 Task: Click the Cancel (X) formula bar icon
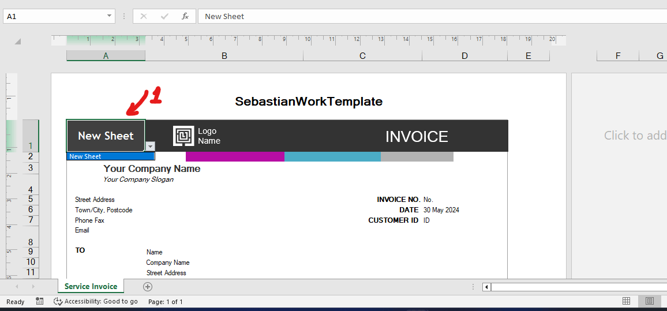144,16
